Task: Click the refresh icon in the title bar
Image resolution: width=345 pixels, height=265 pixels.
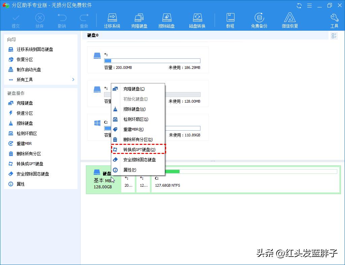Action: pos(299,5)
